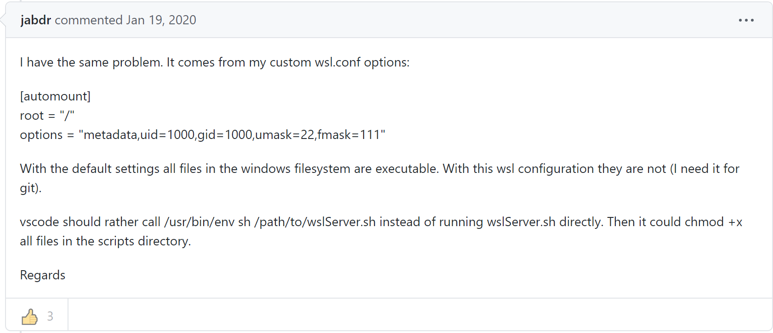Click the empty reactions bar beside the thumbs up

[414, 316]
